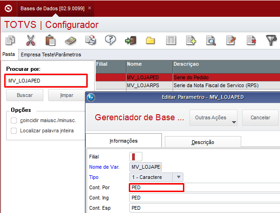
Task: Click the limpar button
Action: 67,95
